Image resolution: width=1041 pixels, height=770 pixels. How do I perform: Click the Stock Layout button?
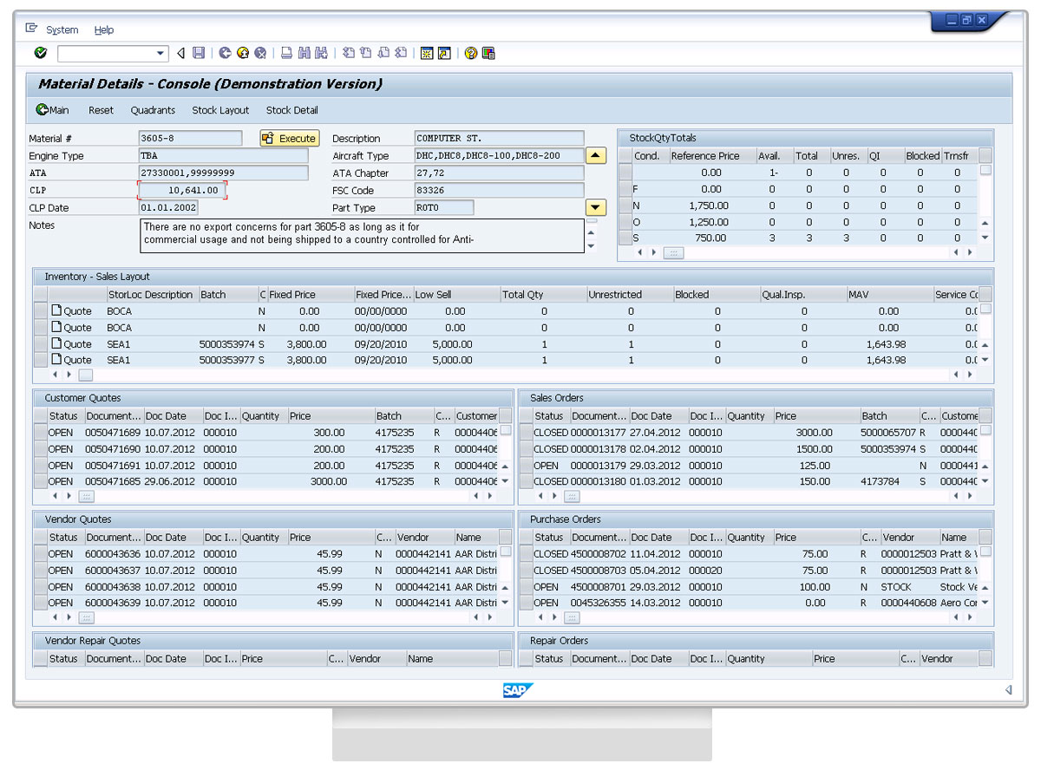220,110
